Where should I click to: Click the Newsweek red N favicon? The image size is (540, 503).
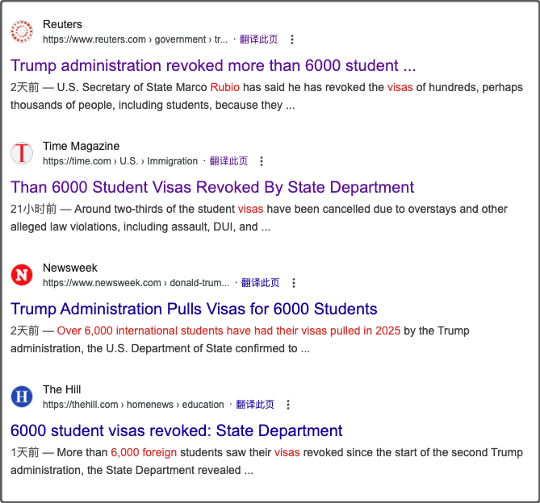click(x=22, y=275)
